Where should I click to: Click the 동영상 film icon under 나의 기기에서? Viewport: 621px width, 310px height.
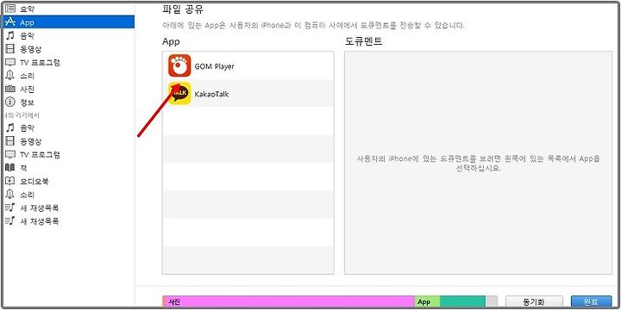point(9,141)
